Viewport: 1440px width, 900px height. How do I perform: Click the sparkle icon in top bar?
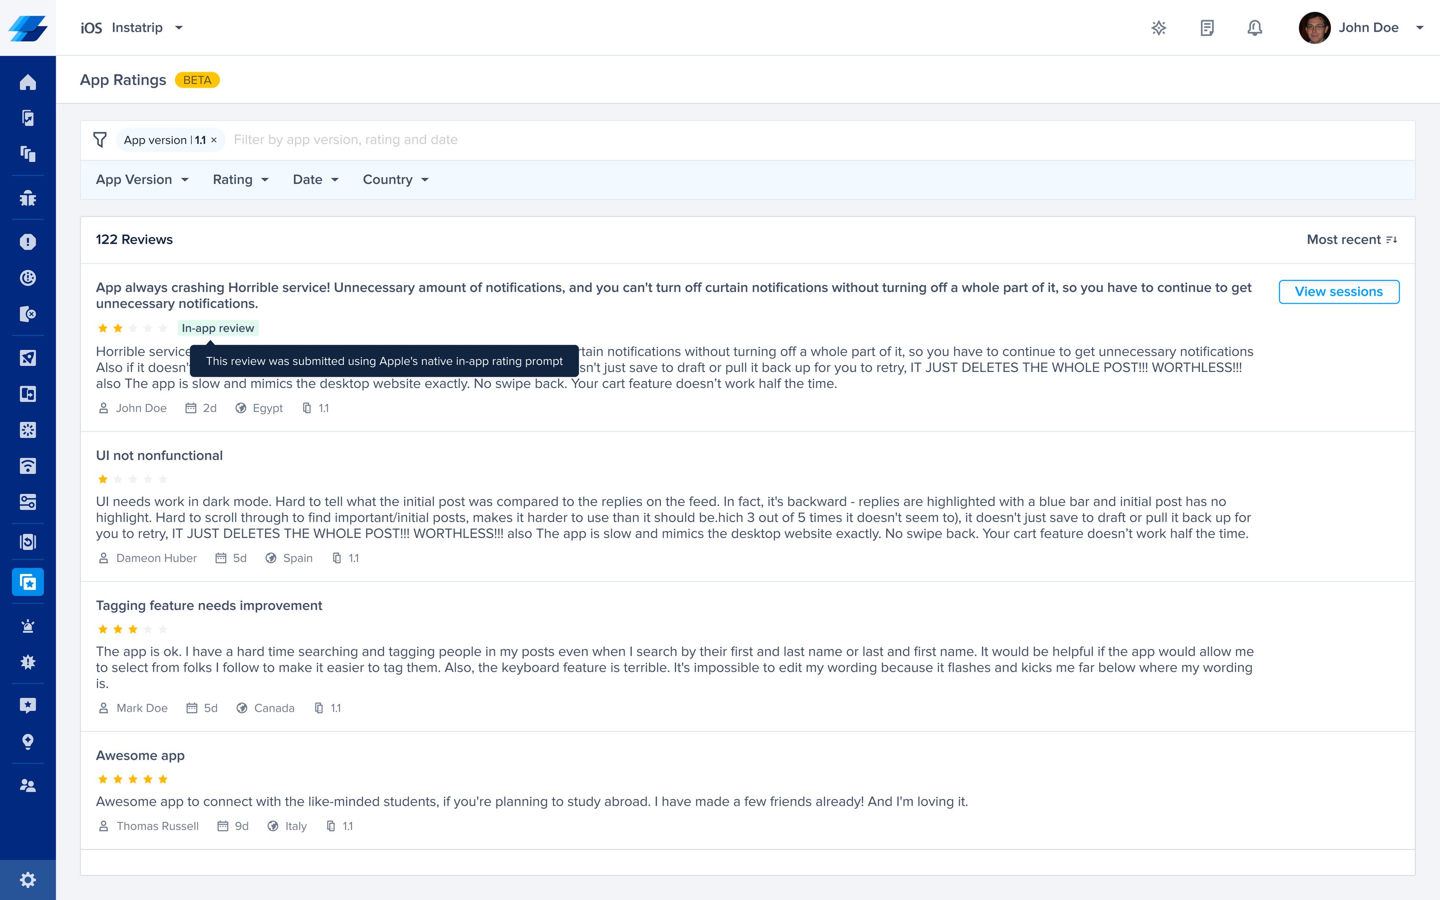click(x=1159, y=28)
